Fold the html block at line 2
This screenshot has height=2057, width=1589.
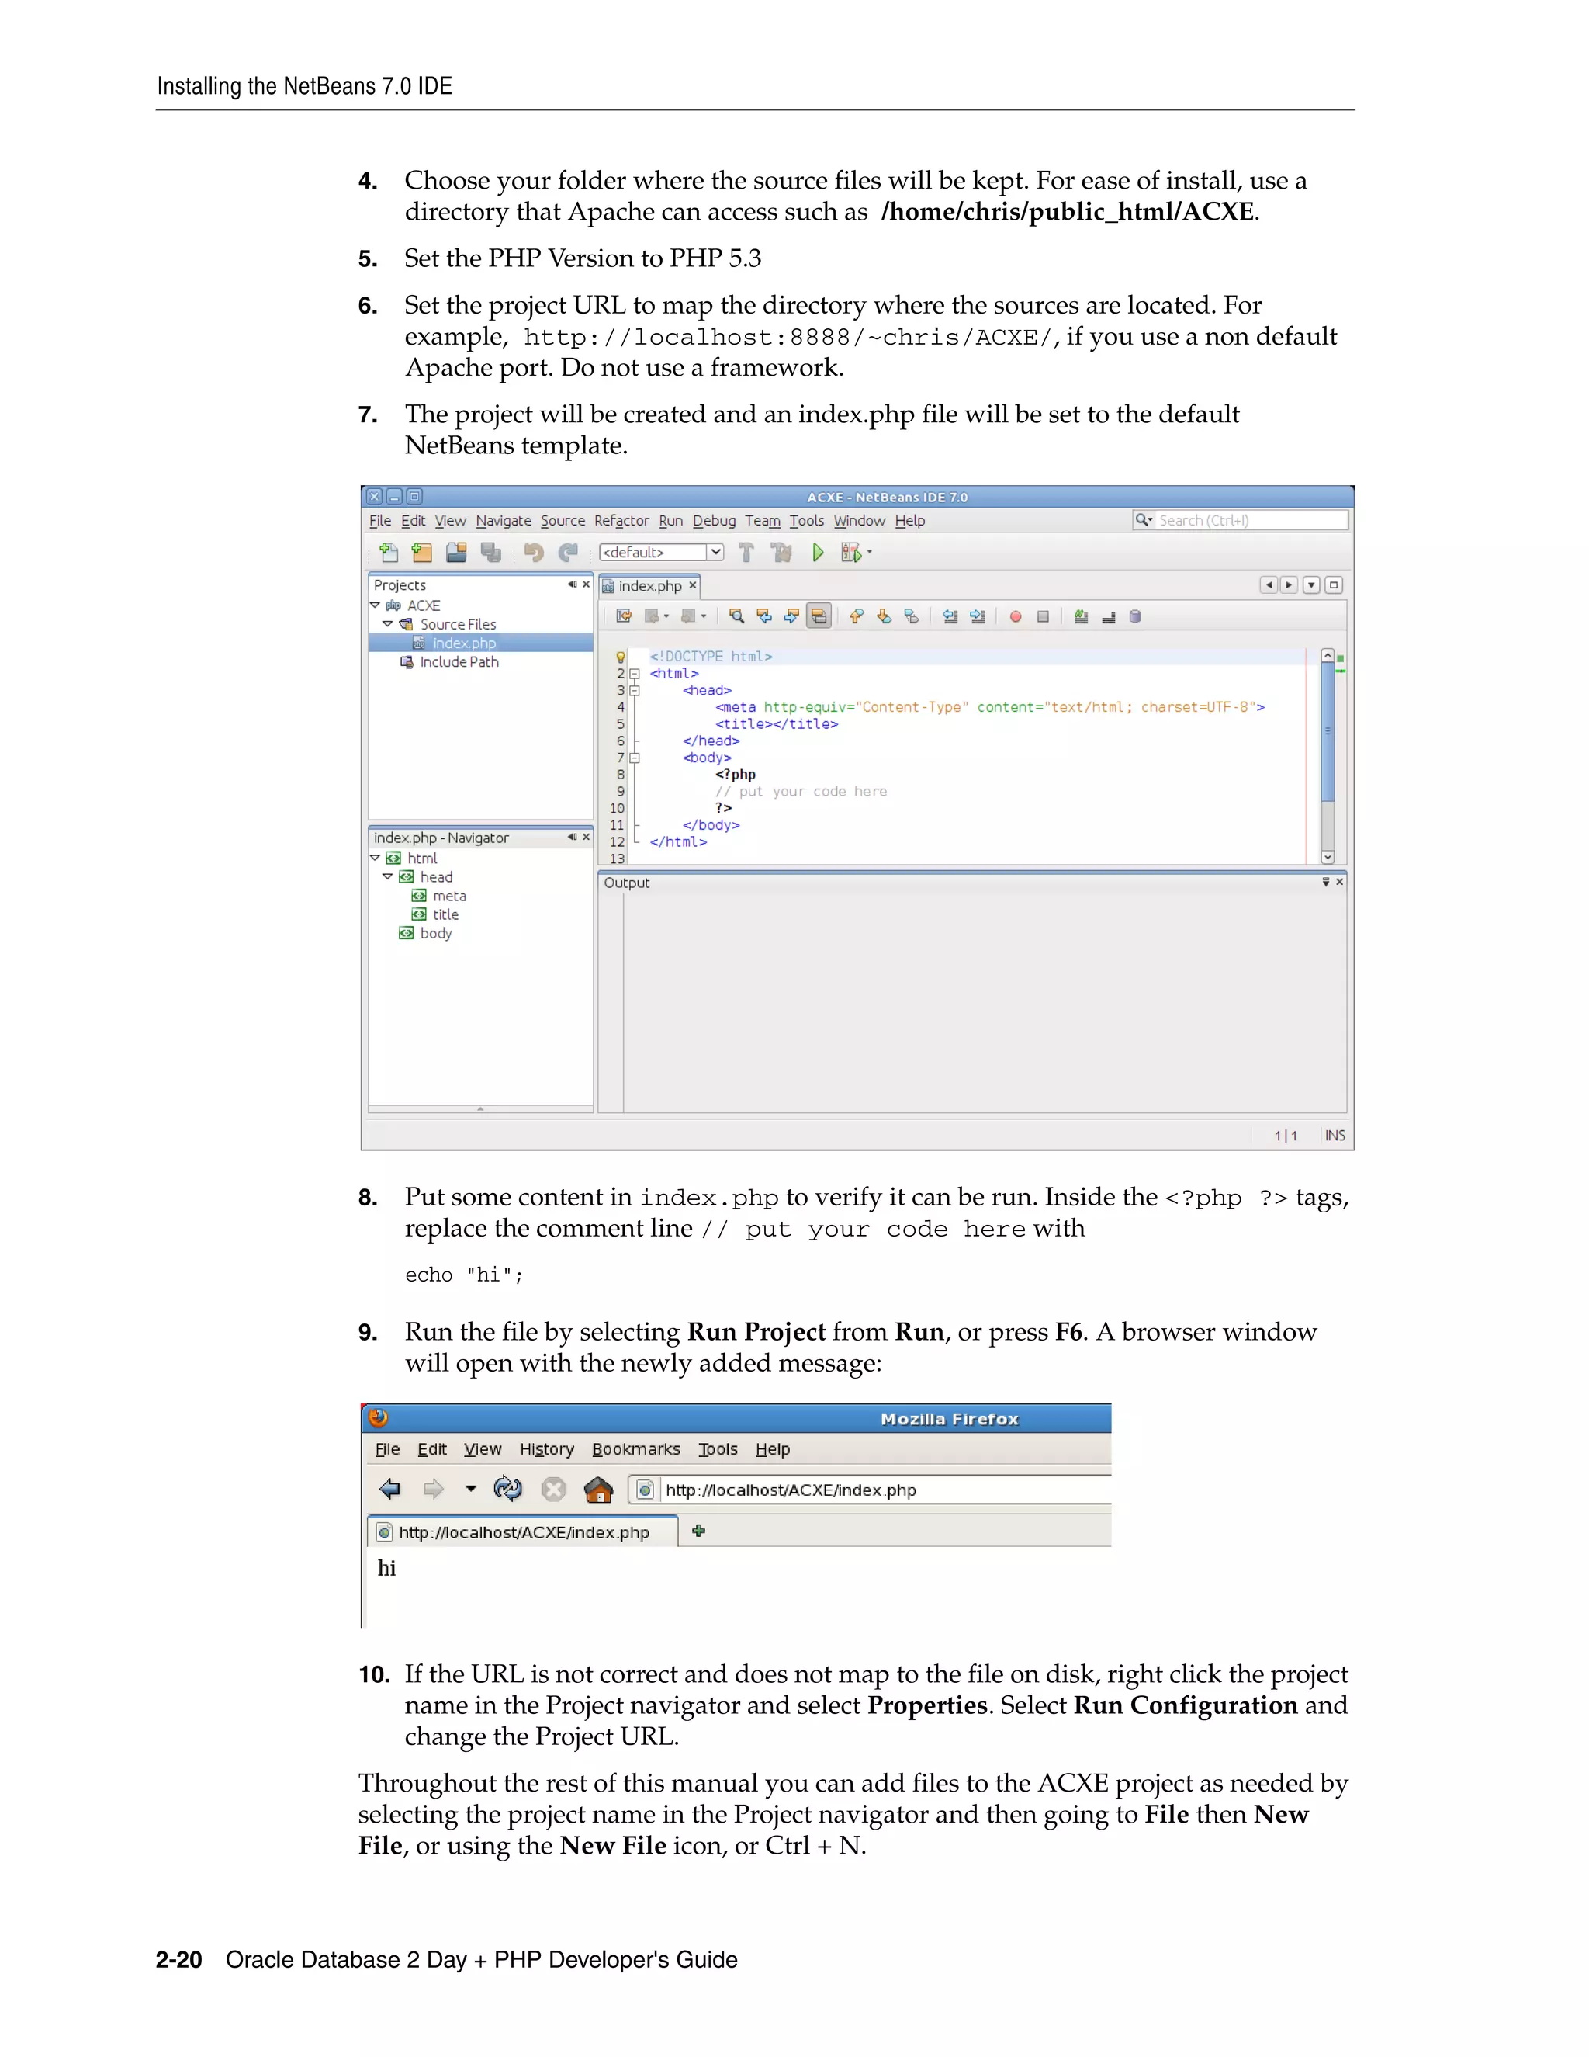click(x=635, y=674)
